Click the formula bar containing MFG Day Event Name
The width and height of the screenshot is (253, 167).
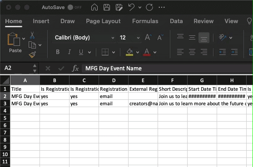click(x=167, y=69)
